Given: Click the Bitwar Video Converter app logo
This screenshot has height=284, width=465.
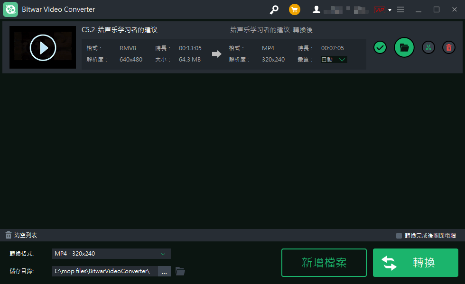Looking at the screenshot, I should click(10, 9).
